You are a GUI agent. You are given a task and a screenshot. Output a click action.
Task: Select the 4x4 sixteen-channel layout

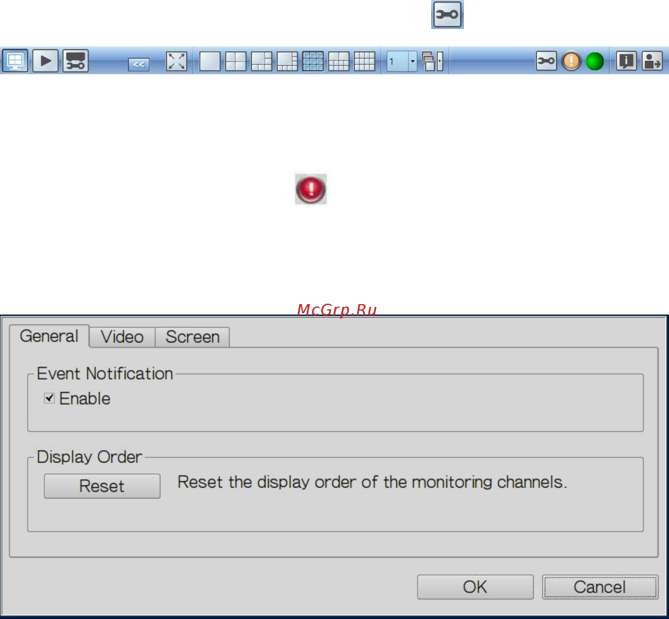(x=364, y=61)
